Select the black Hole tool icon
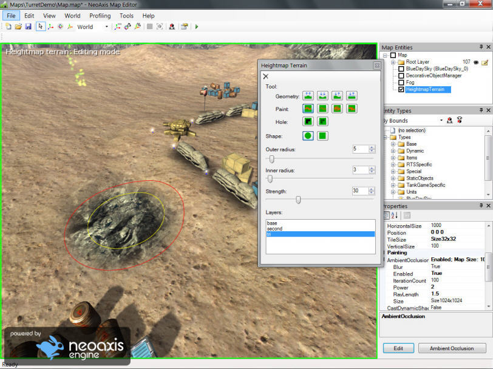Image resolution: width=493 pixels, height=369 pixels. click(x=308, y=121)
